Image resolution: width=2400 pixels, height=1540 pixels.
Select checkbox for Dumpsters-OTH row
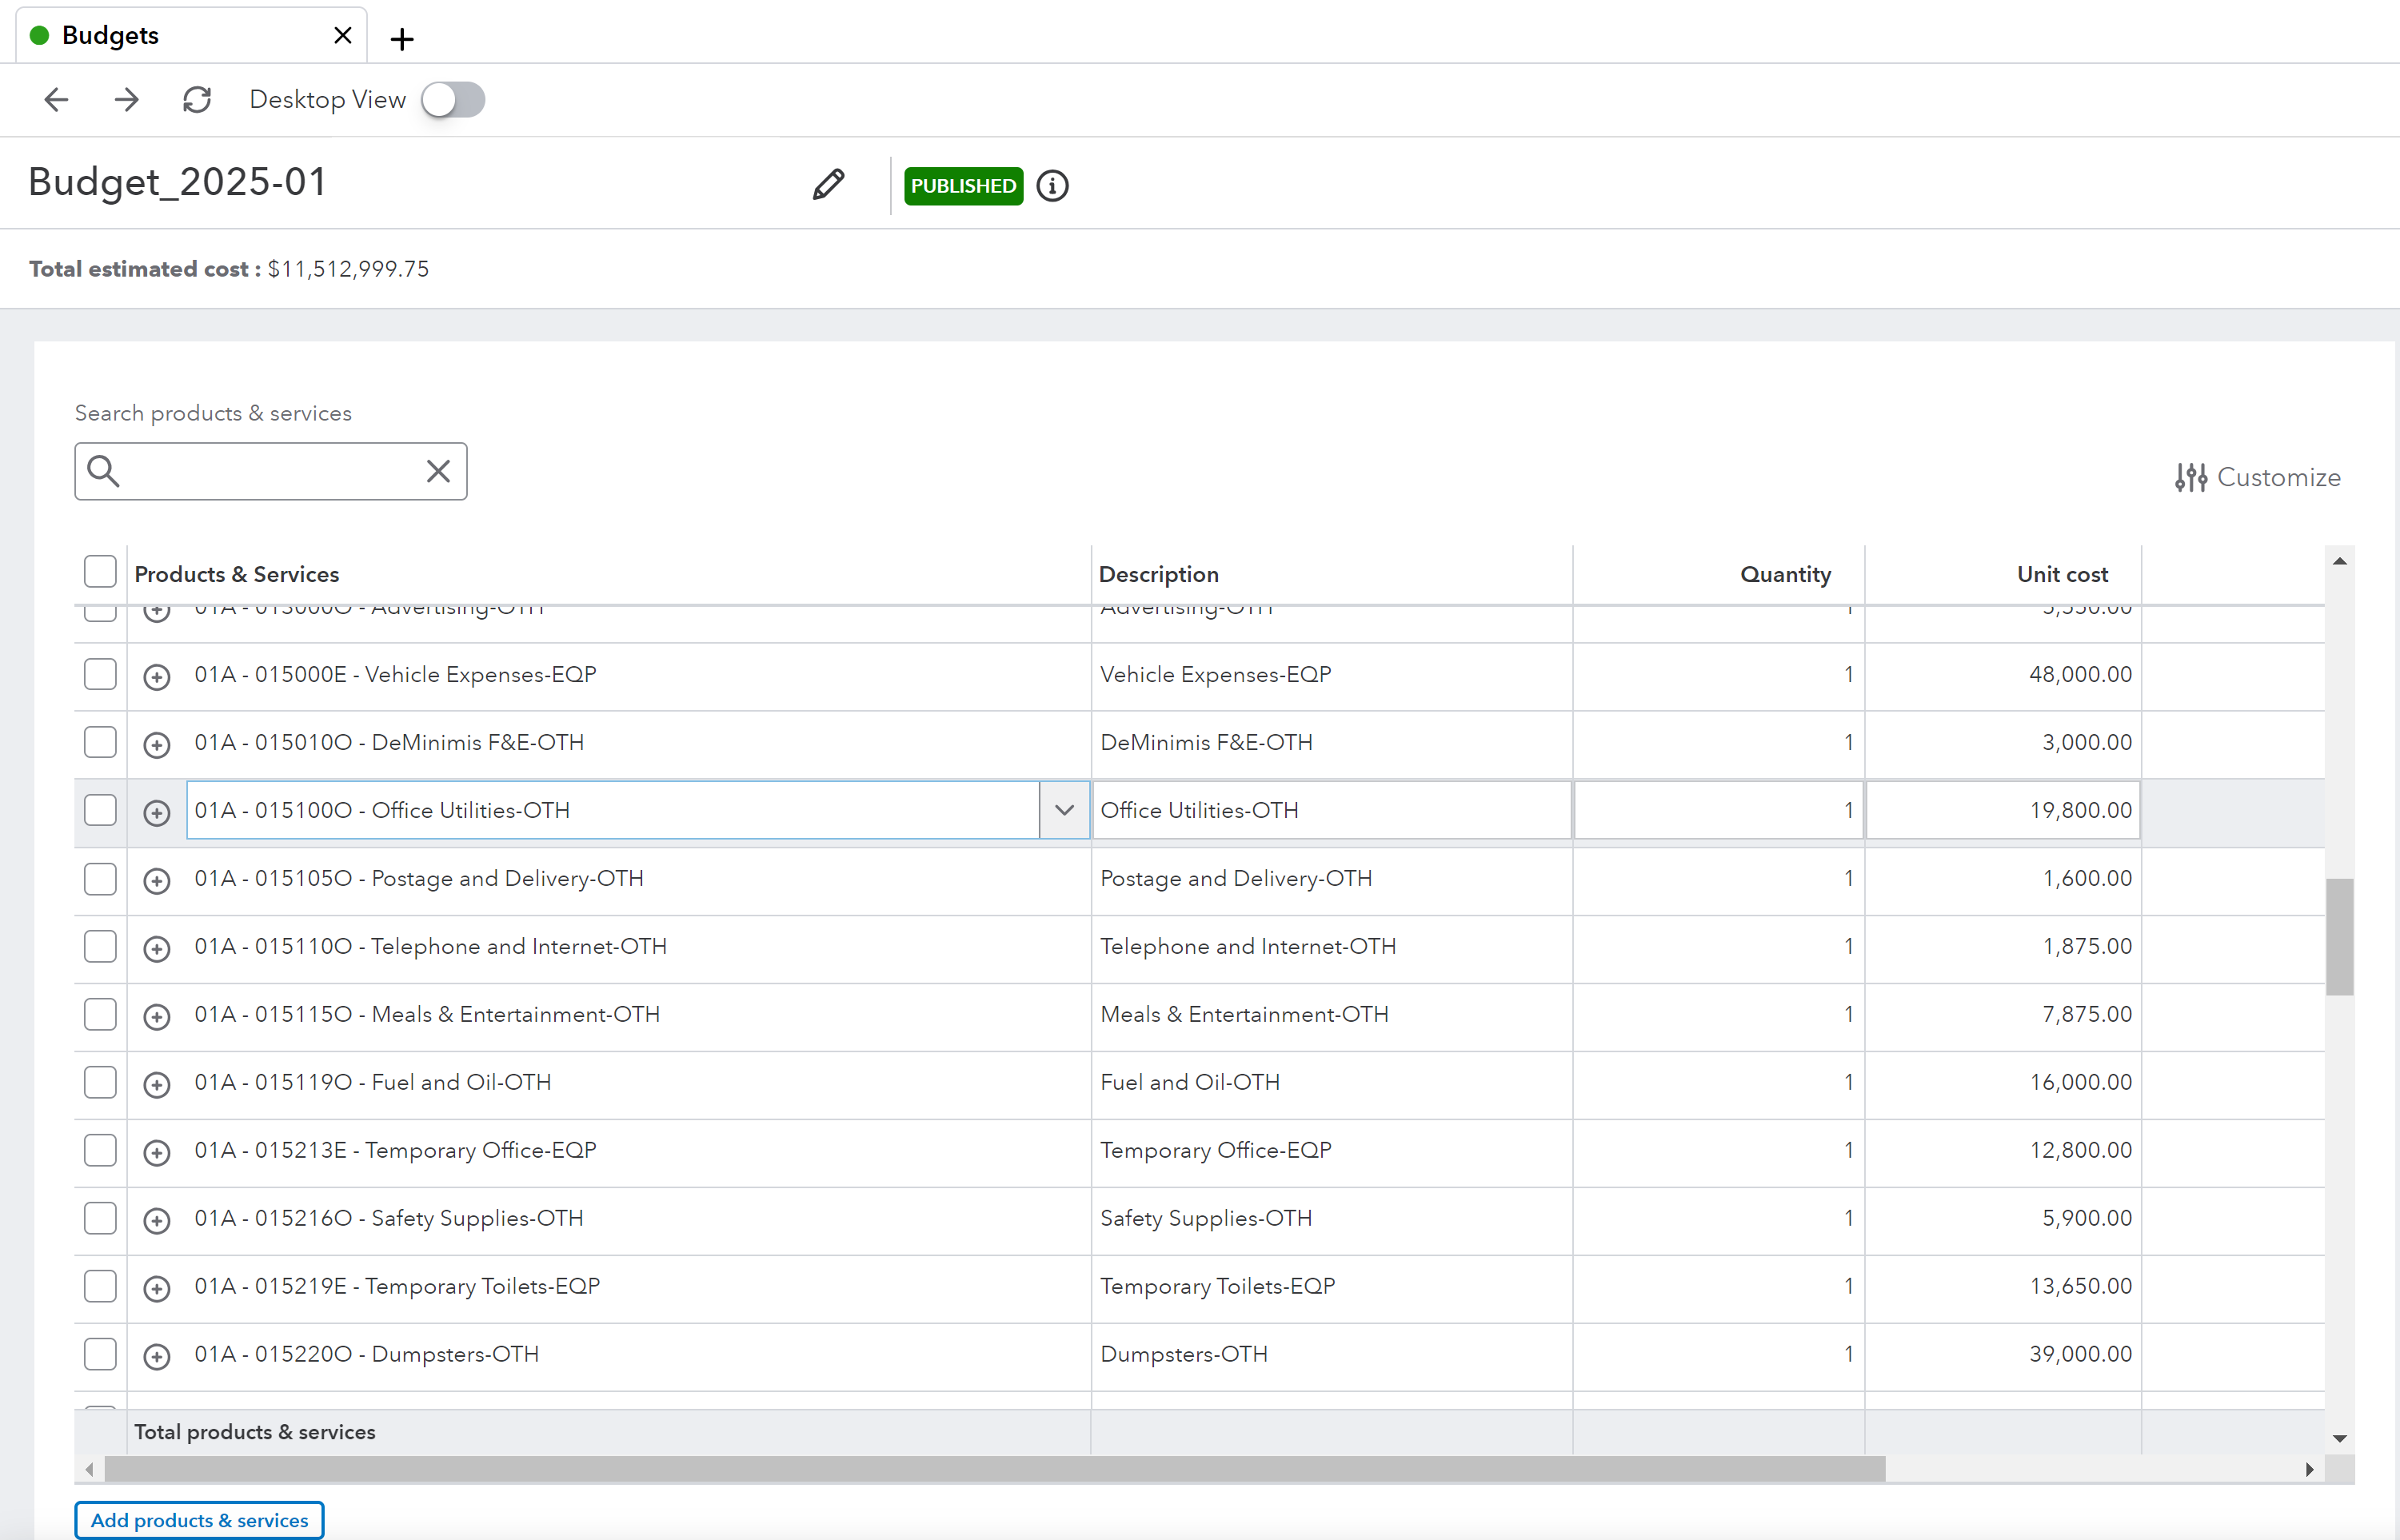[100, 1354]
